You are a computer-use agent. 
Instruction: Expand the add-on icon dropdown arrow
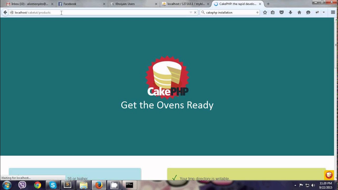point(323,12)
